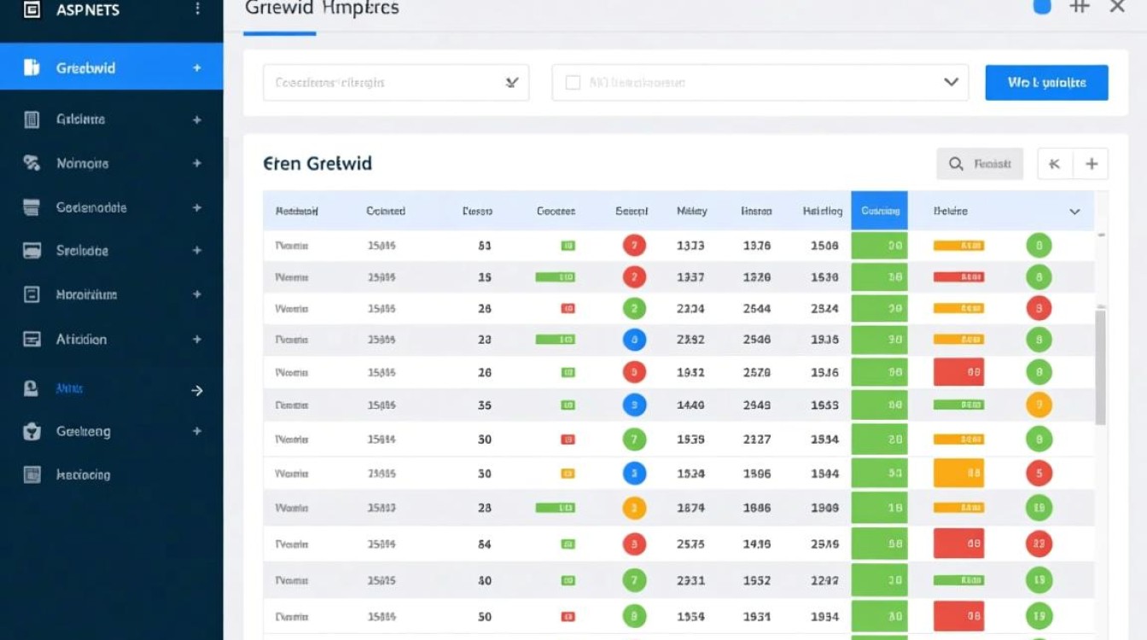Switch to the Geelteng sidebar menu item

click(x=35, y=431)
